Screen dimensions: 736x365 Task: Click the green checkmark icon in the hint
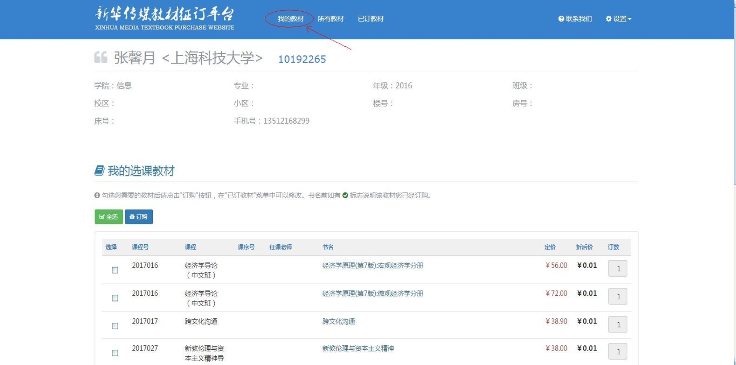[345, 196]
